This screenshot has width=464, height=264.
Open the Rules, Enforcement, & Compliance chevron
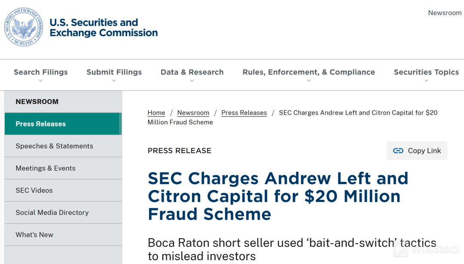pyautogui.click(x=308, y=80)
